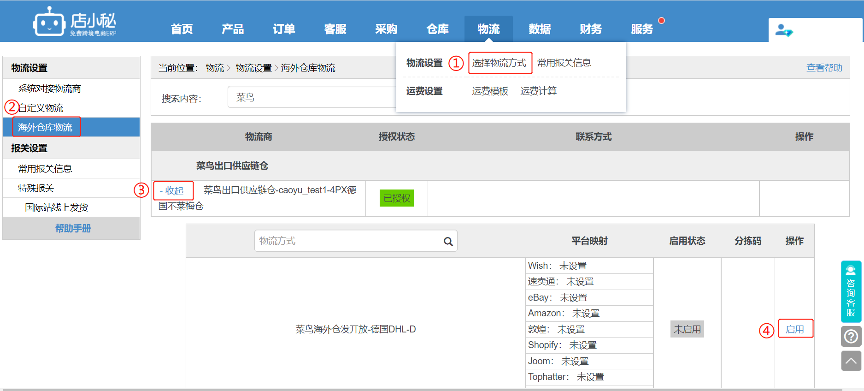Open the 首页 menu
Viewport: 864px width, 391px height.
point(182,29)
